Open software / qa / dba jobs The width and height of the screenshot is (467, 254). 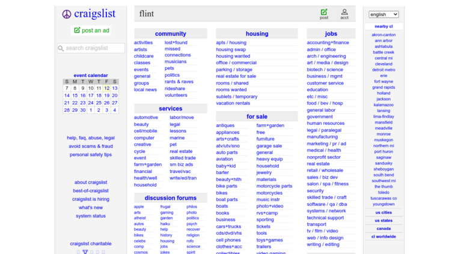tap(327, 204)
